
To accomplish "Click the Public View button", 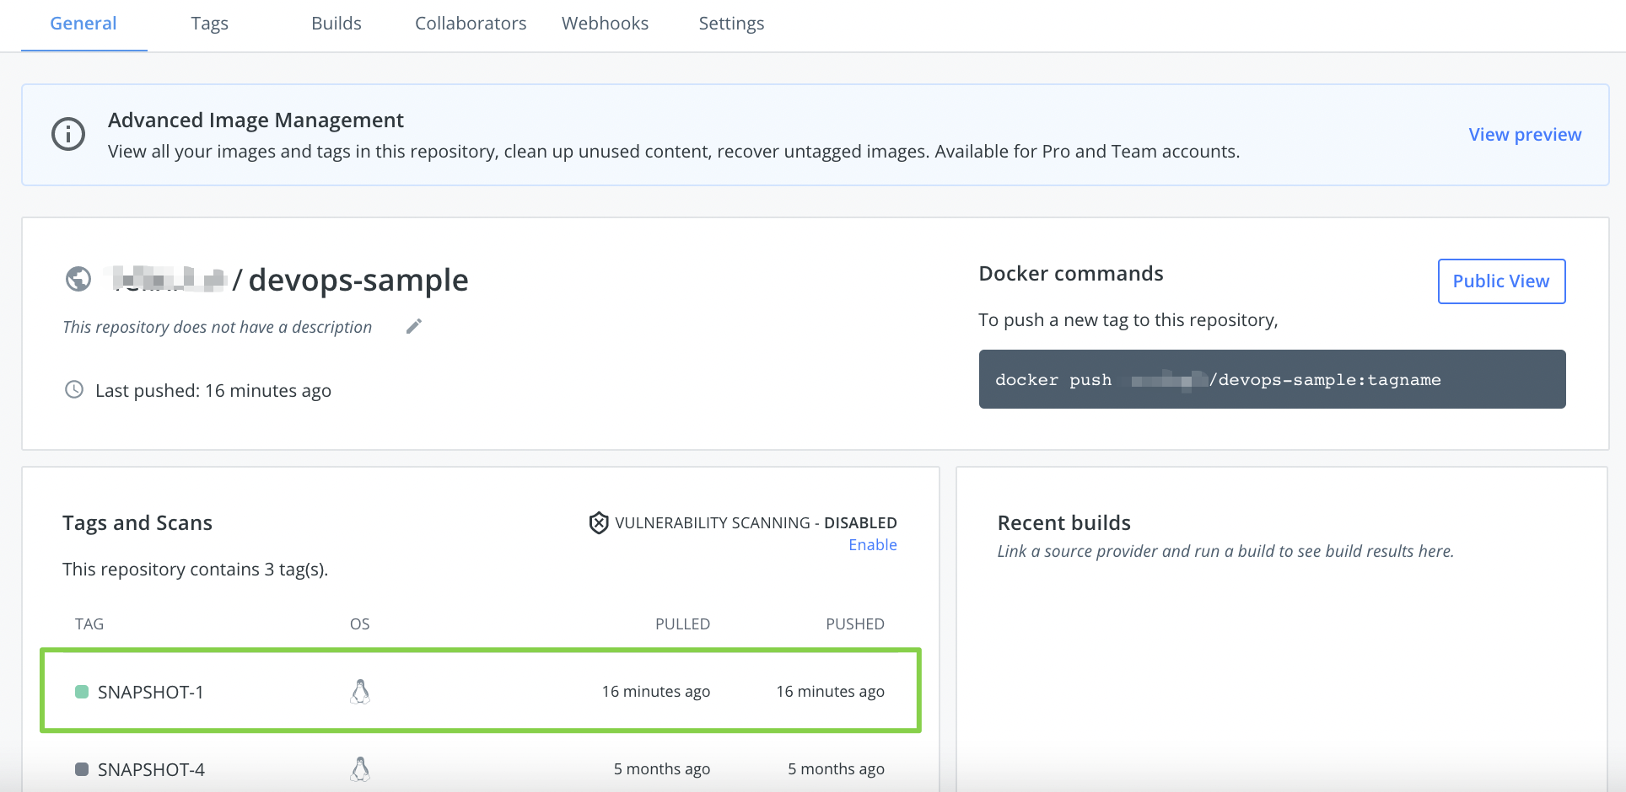I will [1501, 281].
